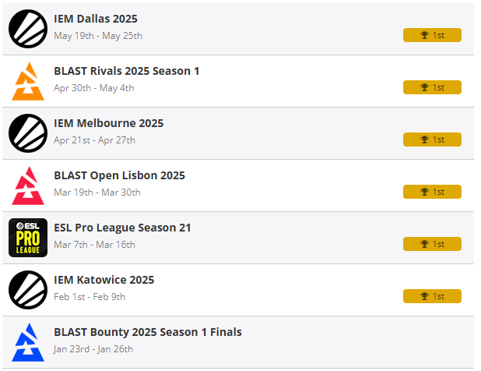This screenshot has width=481, height=371.
Task: Click the blue BLAST Bounty logo
Action: tap(28, 342)
